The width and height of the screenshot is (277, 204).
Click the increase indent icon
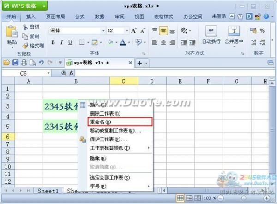pyautogui.click(x=193, y=42)
